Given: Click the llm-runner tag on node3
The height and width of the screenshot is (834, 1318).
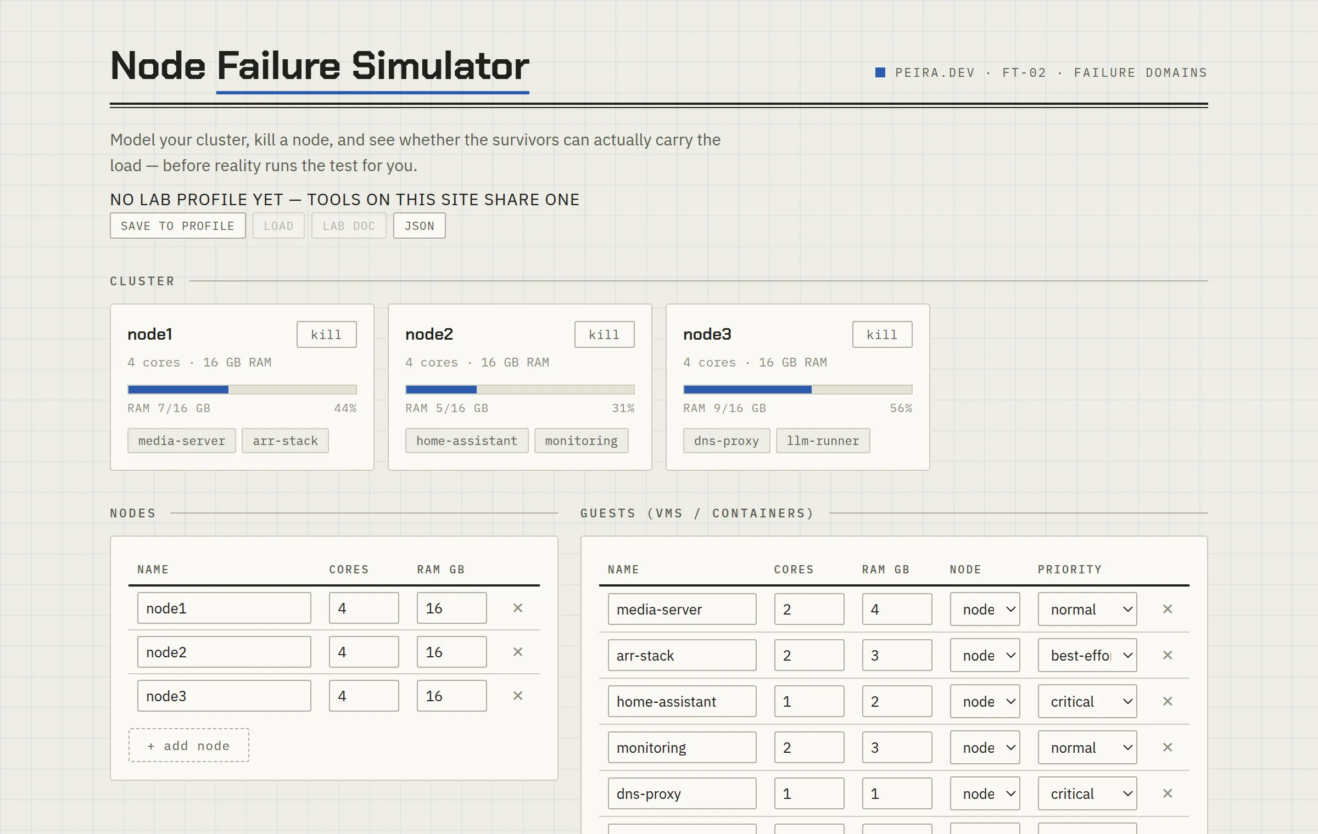Looking at the screenshot, I should (823, 441).
